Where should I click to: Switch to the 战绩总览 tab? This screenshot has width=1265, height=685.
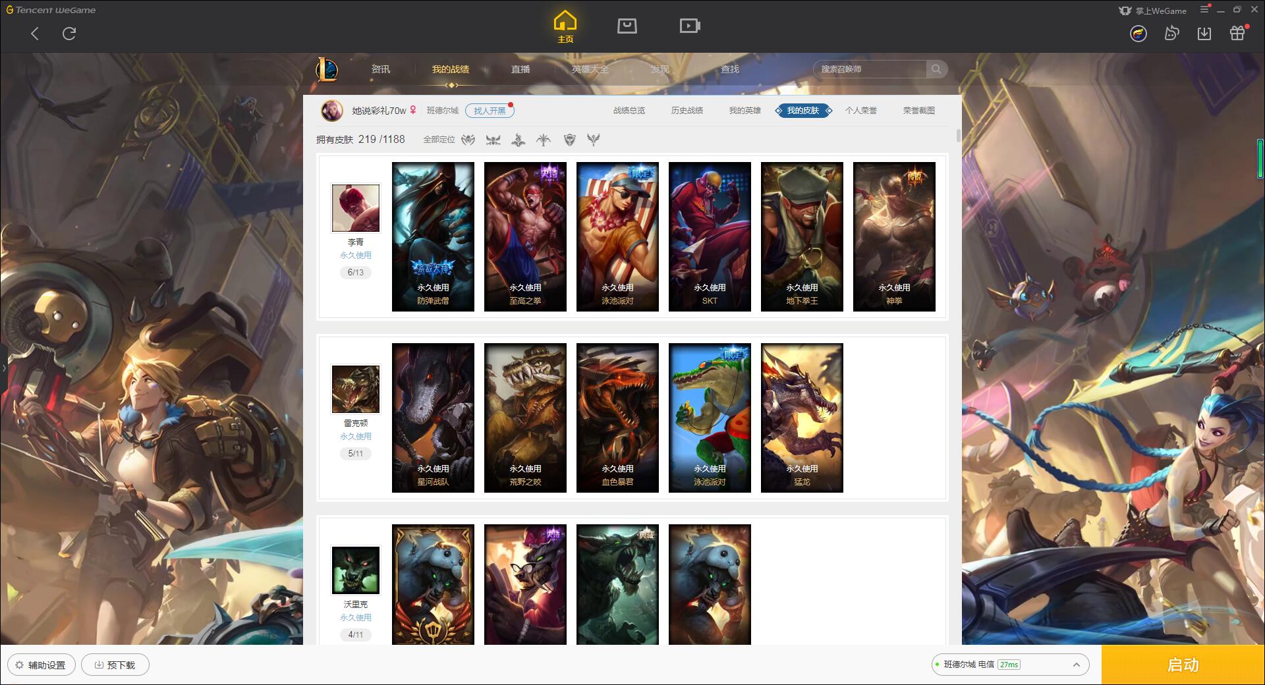point(629,111)
